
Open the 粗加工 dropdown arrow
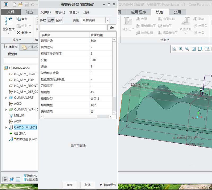pos(133,29)
